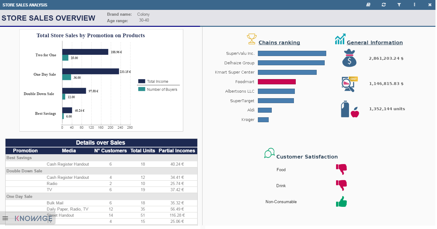Open the General Information link
437x229 pixels.
click(x=375, y=42)
